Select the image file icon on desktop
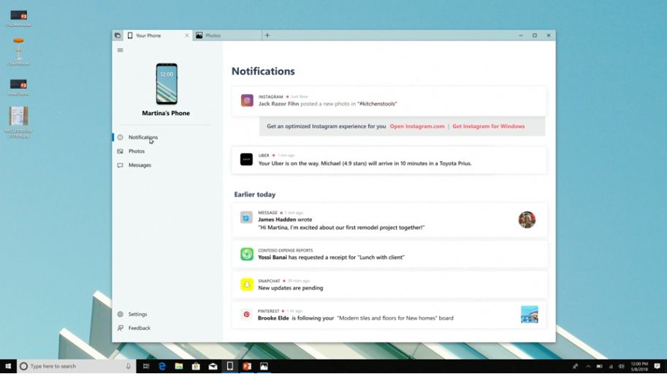Image resolution: width=667 pixels, height=374 pixels. 18,122
